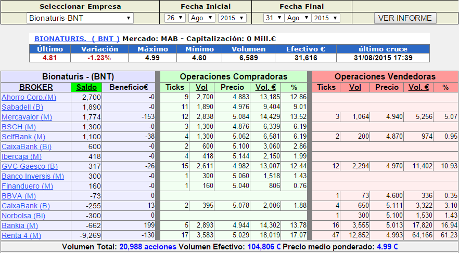Open the Seleccionar Empresa company dropdown
Viewport: 459px width, 253px height.
[x=80, y=18]
